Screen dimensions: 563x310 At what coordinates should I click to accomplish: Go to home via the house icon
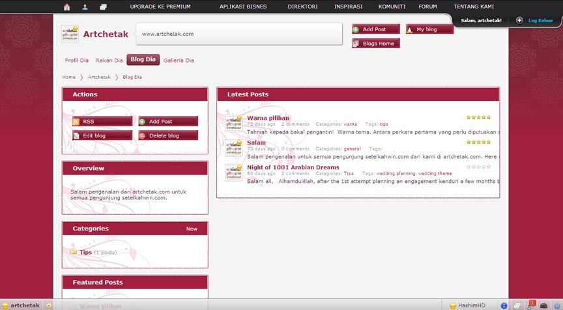(66, 7)
